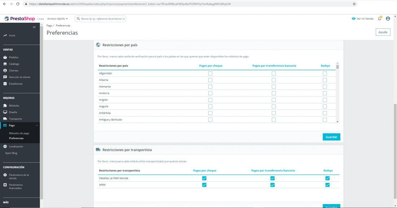
Task: Check Pagos por cheque for Andorra
Action: click(x=210, y=93)
